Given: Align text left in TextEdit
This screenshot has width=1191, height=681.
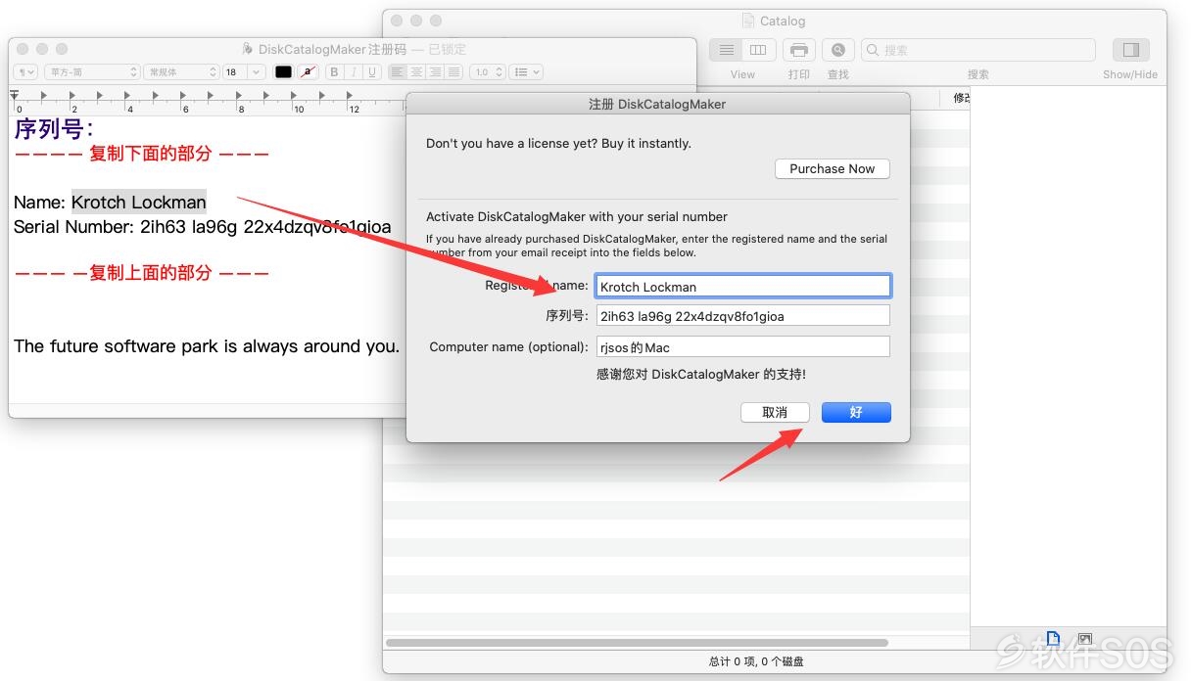Looking at the screenshot, I should point(398,72).
